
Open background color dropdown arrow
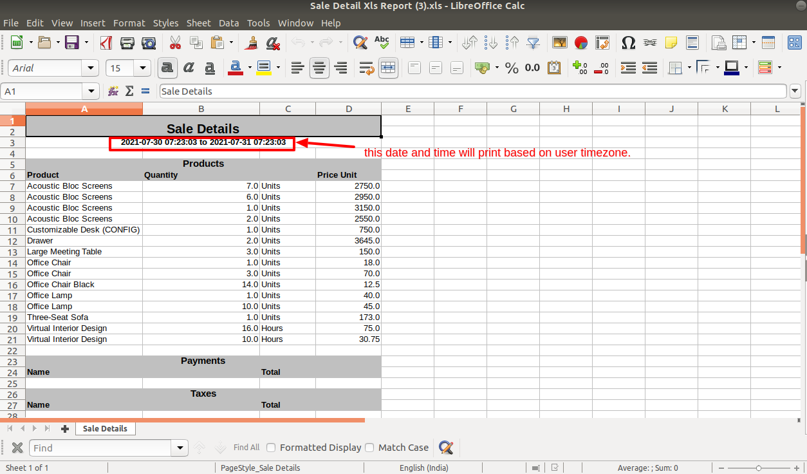coord(278,68)
